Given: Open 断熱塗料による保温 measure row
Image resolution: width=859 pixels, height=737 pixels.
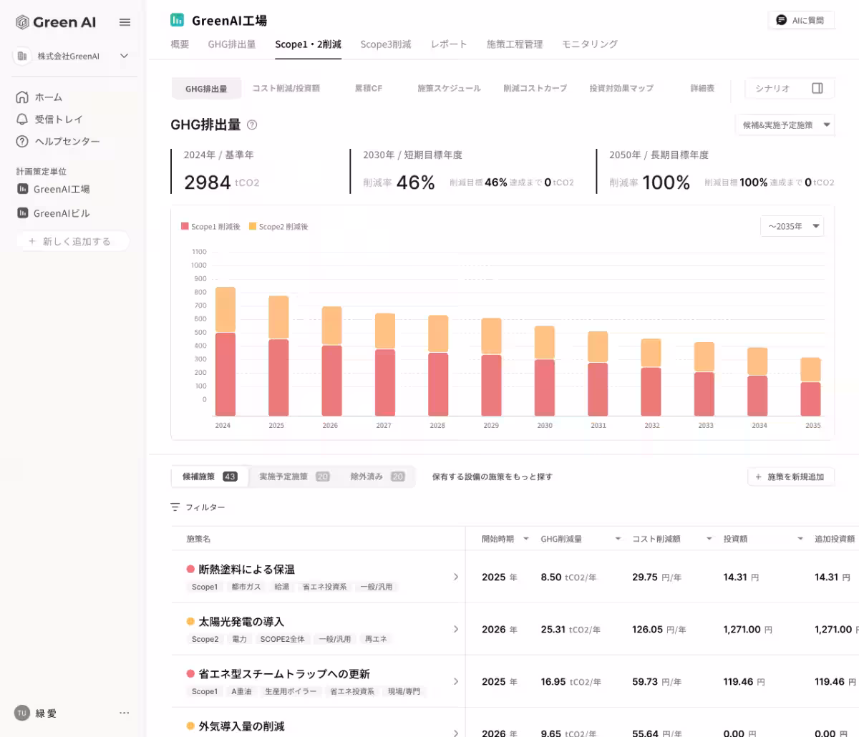Looking at the screenshot, I should (x=319, y=577).
